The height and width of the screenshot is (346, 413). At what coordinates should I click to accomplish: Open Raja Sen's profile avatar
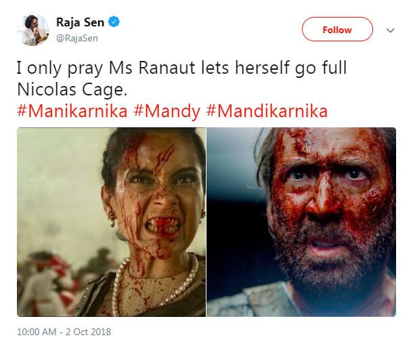pyautogui.click(x=33, y=30)
